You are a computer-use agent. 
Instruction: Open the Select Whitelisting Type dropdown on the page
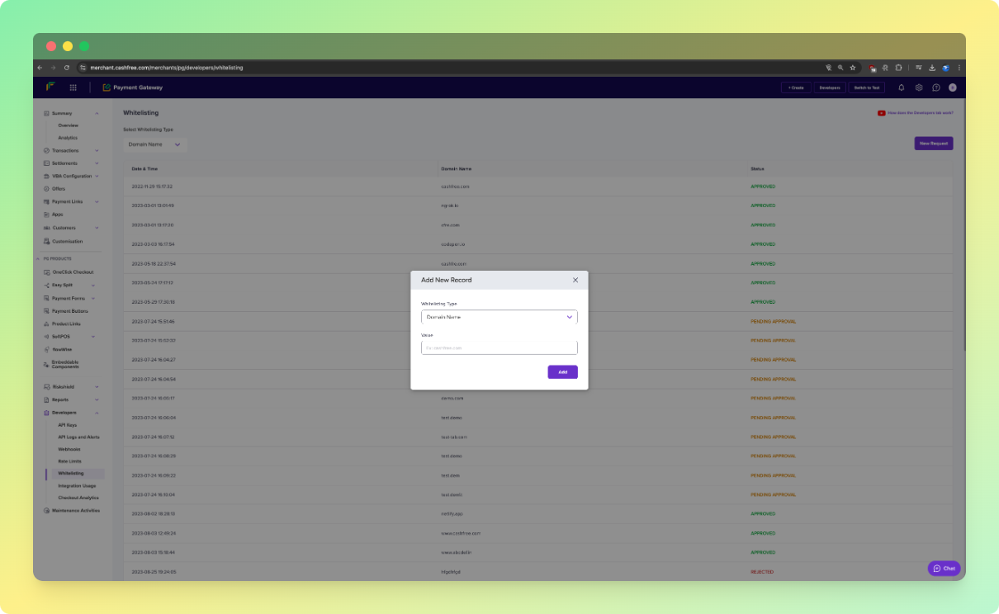click(x=155, y=144)
